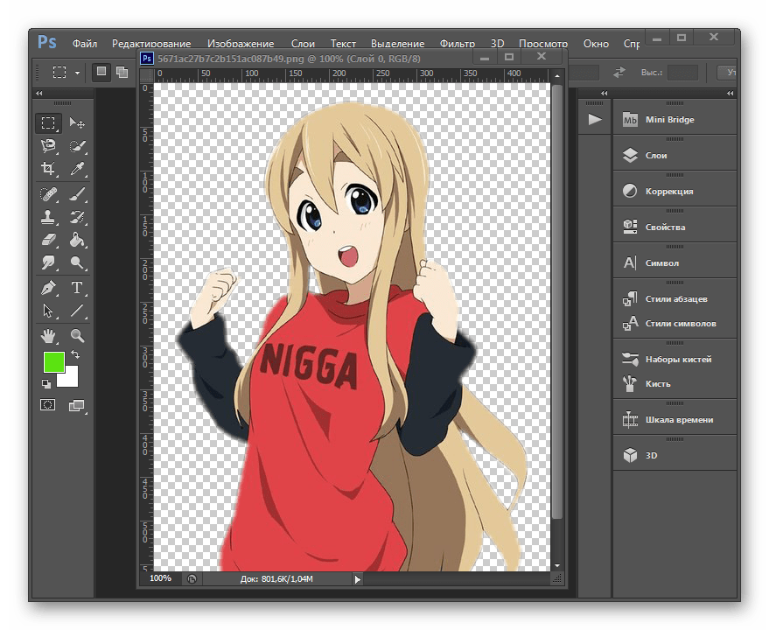
Task: Select the Pen tool
Action: coord(48,288)
